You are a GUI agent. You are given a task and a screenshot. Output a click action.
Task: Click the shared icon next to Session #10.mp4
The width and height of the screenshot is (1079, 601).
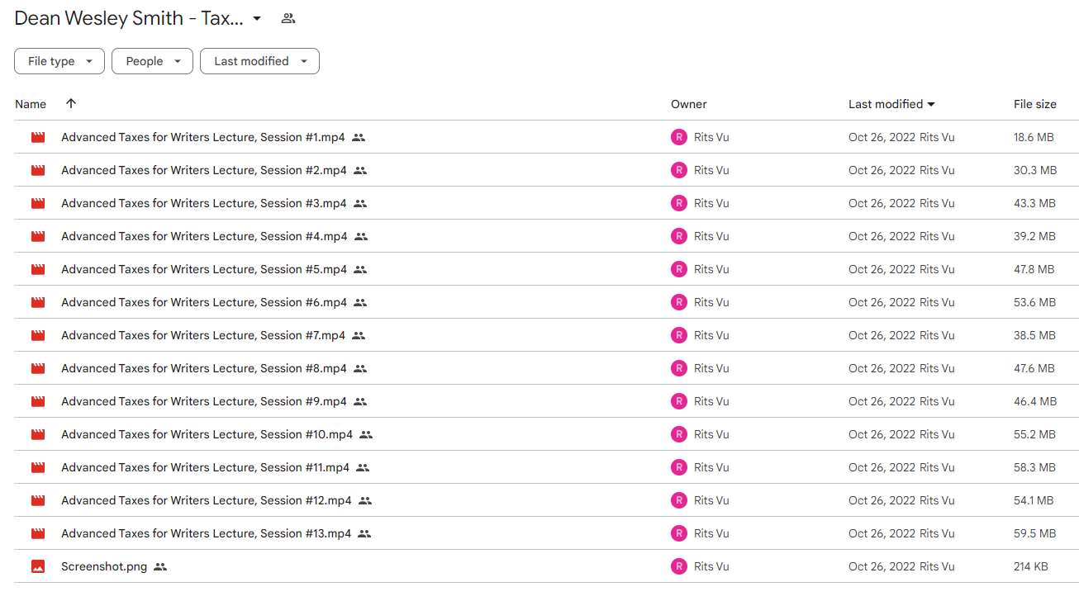[366, 434]
